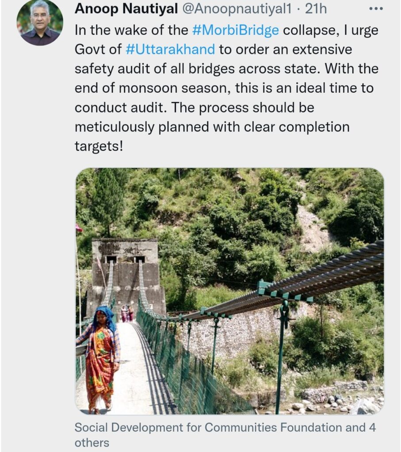Click the stone bridge tower in the photo
The image size is (401, 452).
tap(125, 277)
